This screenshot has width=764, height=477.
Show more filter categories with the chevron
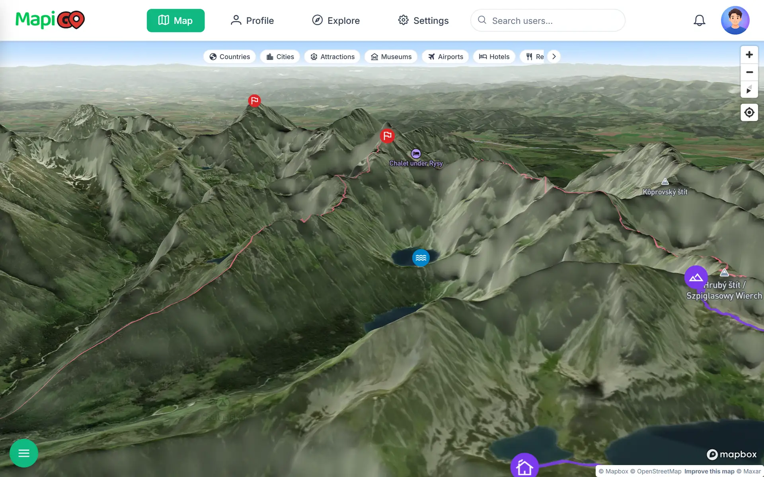tap(554, 56)
